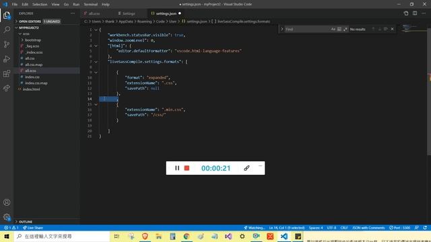Open Chrome from taskbar
The image size is (431, 242).
point(187,236)
